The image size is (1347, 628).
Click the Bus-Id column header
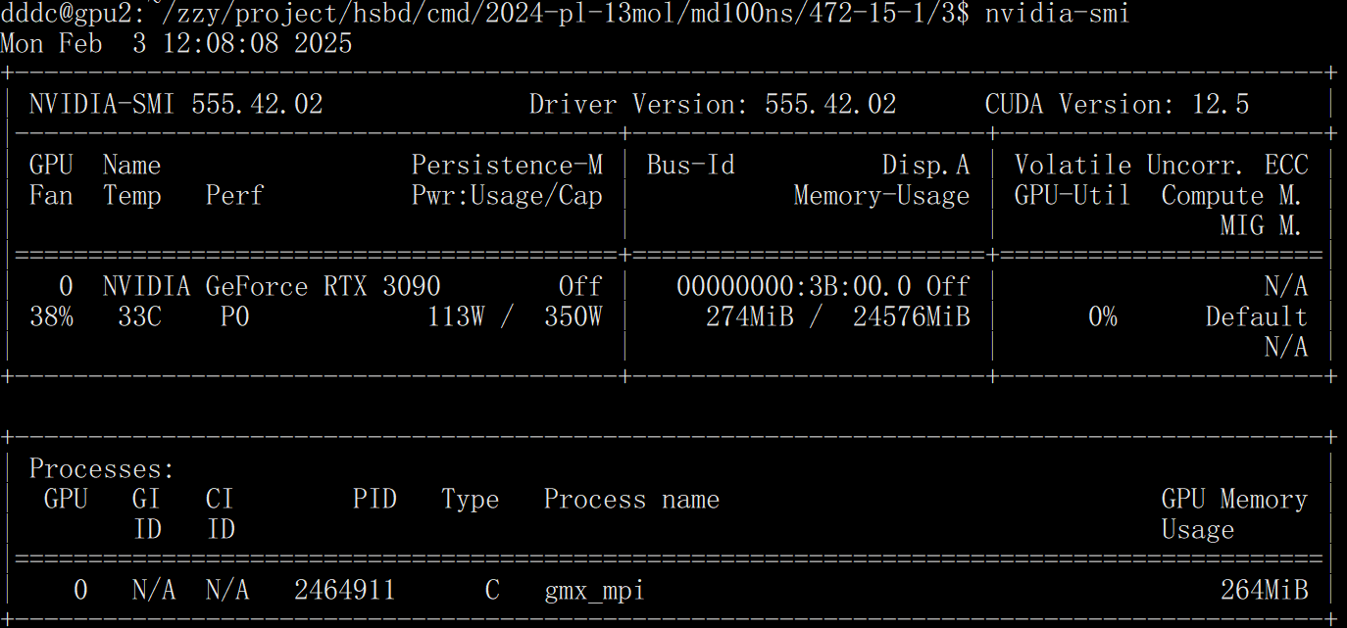click(x=690, y=166)
